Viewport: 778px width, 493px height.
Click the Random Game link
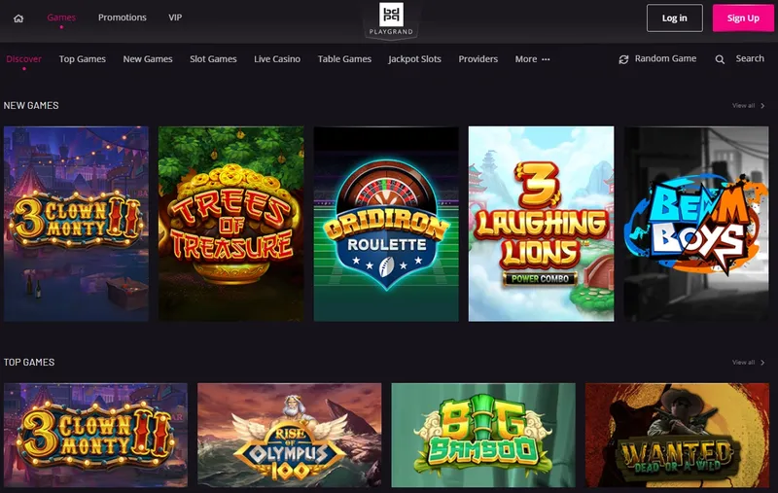coord(665,58)
